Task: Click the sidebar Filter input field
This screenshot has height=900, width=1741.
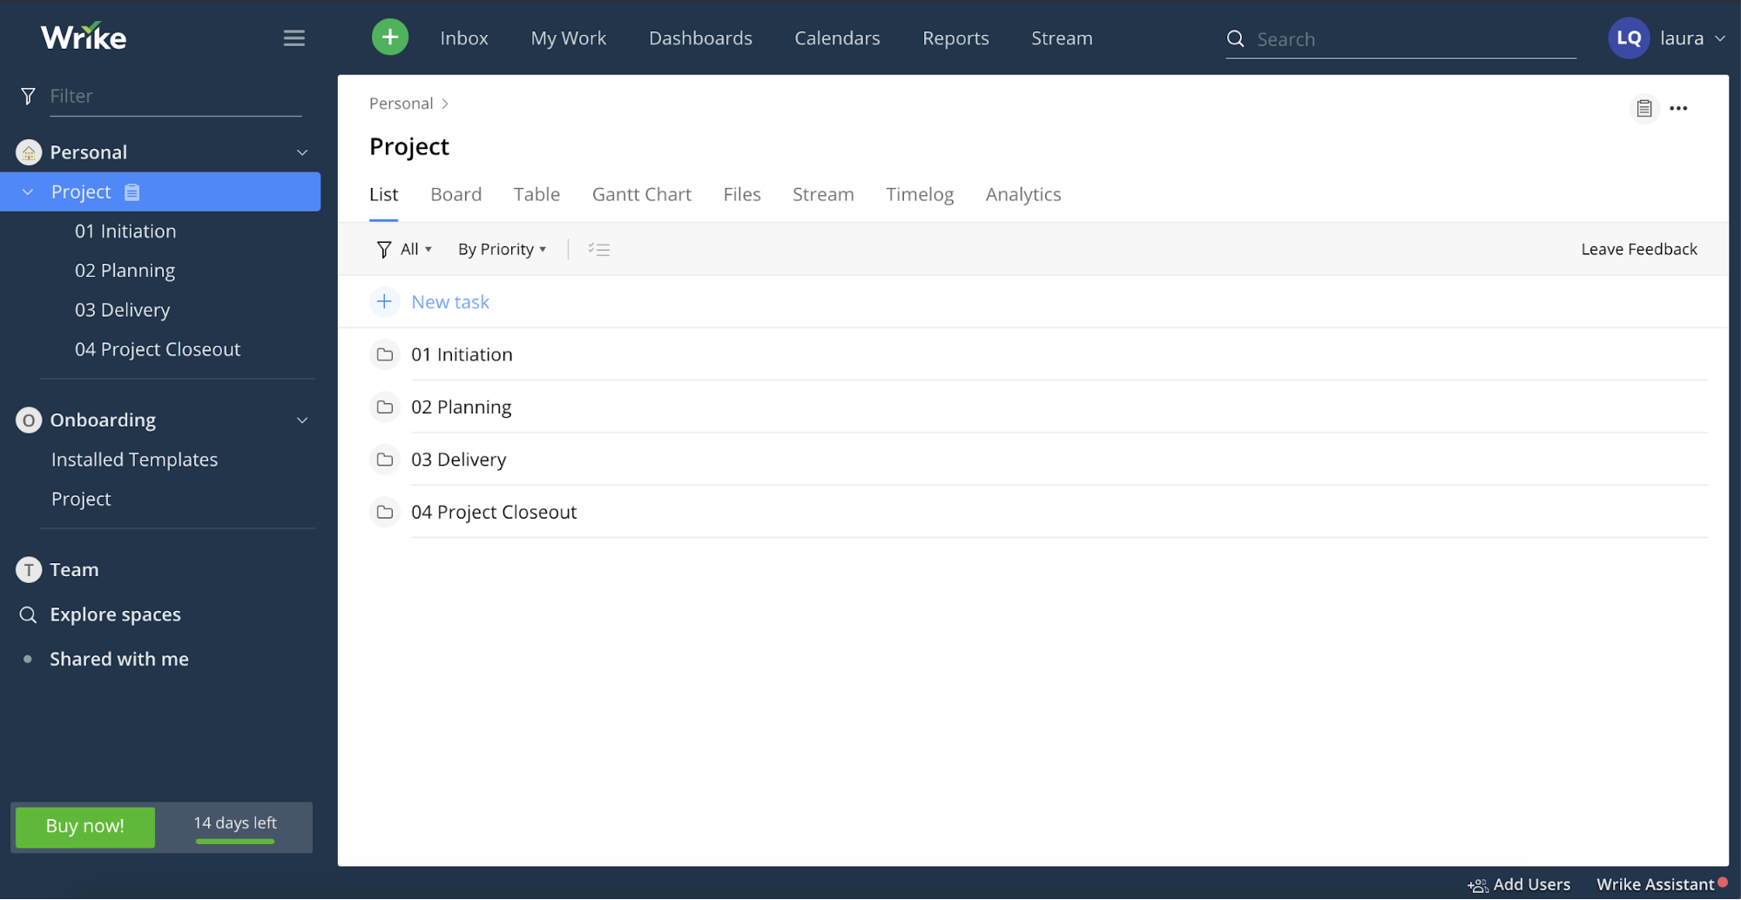Action: [x=175, y=96]
